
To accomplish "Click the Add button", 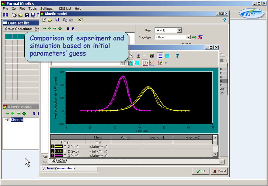I will click(x=45, y=157).
